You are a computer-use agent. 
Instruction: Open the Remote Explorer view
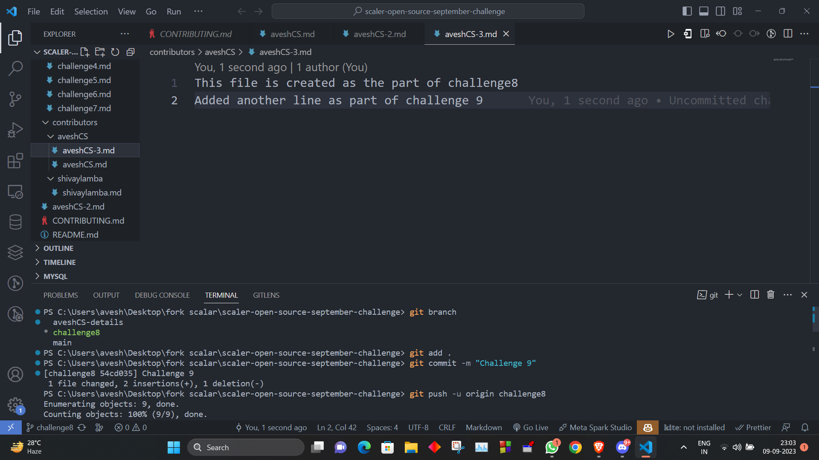(15, 192)
